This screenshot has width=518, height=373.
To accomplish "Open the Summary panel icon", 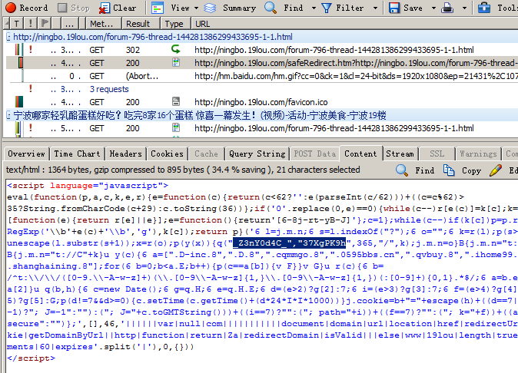I will [x=209, y=8].
